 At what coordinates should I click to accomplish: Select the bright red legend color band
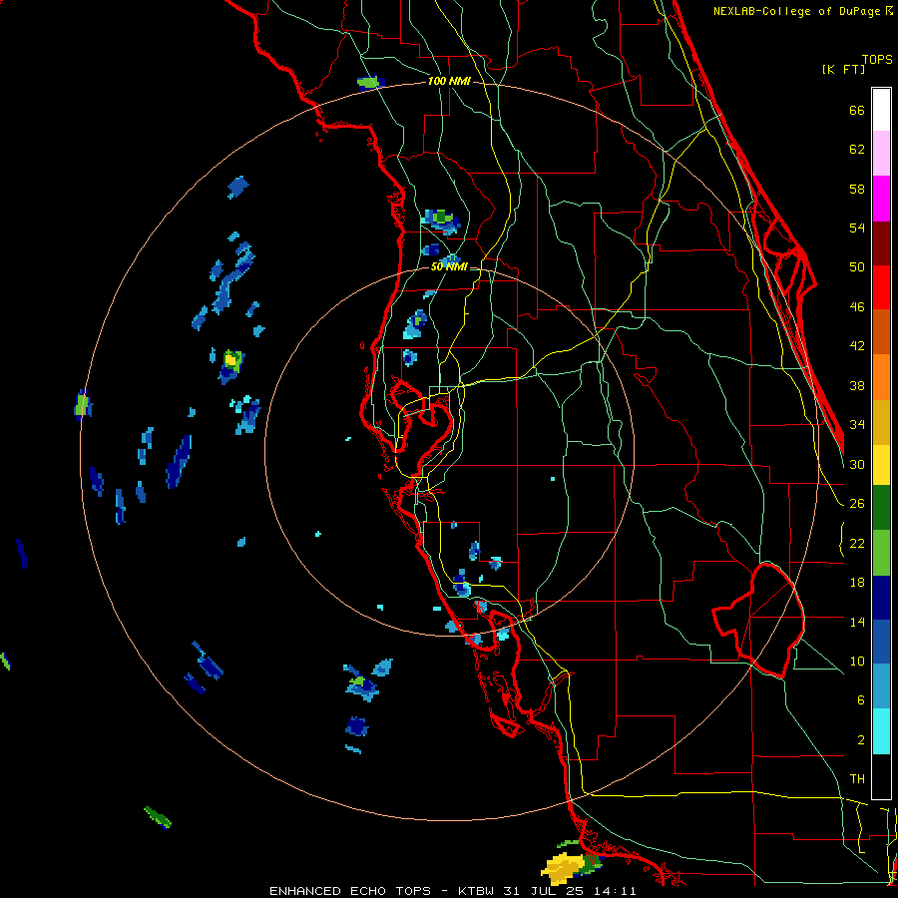point(881,287)
